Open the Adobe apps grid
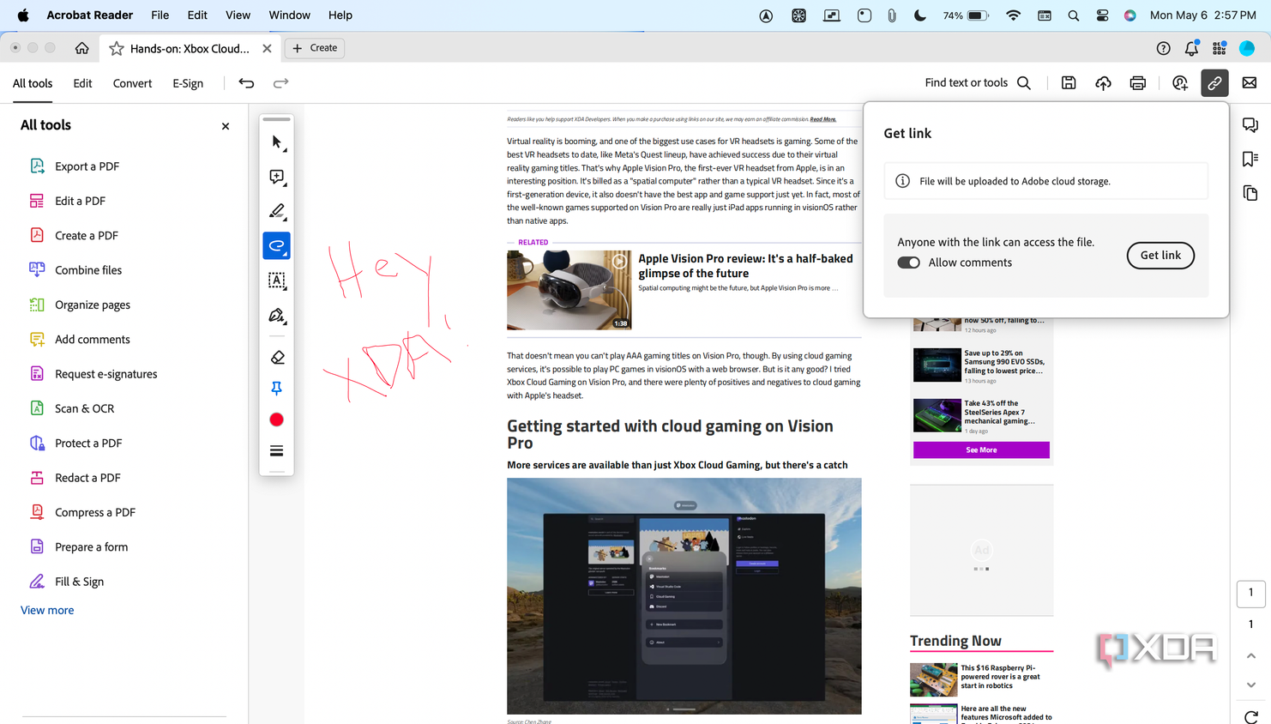 pos(1219,48)
